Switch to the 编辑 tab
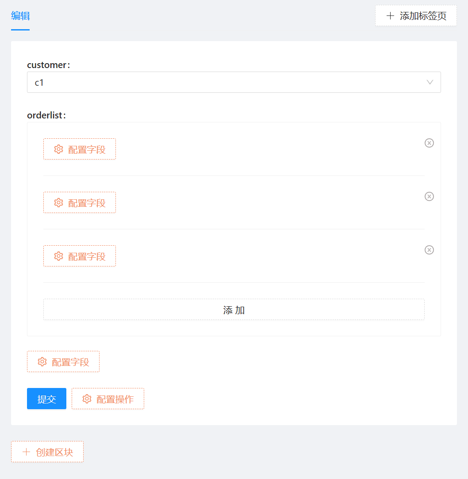 pyautogui.click(x=20, y=16)
